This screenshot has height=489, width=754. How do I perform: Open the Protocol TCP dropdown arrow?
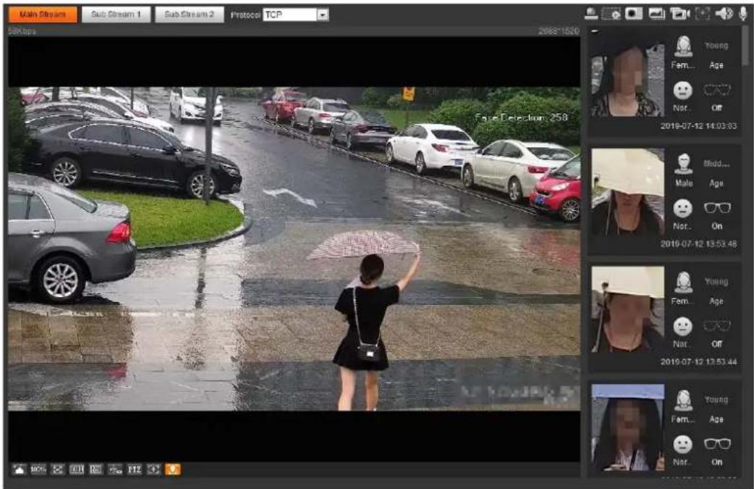pyautogui.click(x=323, y=15)
